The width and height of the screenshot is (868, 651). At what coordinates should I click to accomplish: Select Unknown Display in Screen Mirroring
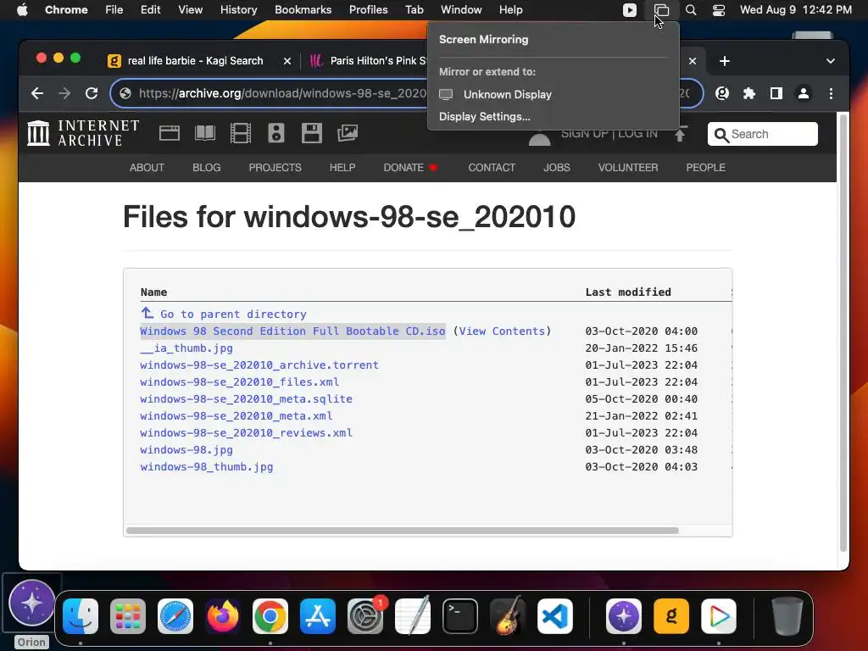click(553, 94)
